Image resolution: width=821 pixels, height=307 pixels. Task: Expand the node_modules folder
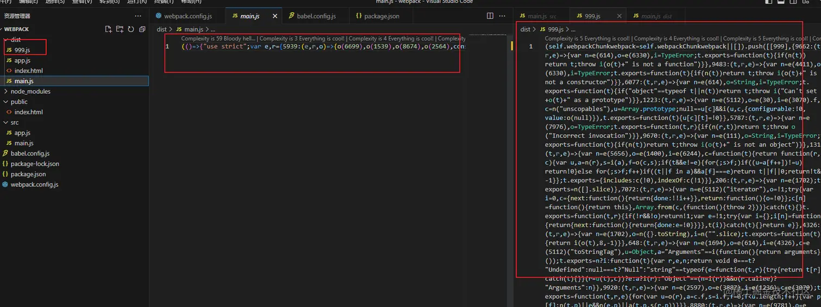[x=74, y=91]
